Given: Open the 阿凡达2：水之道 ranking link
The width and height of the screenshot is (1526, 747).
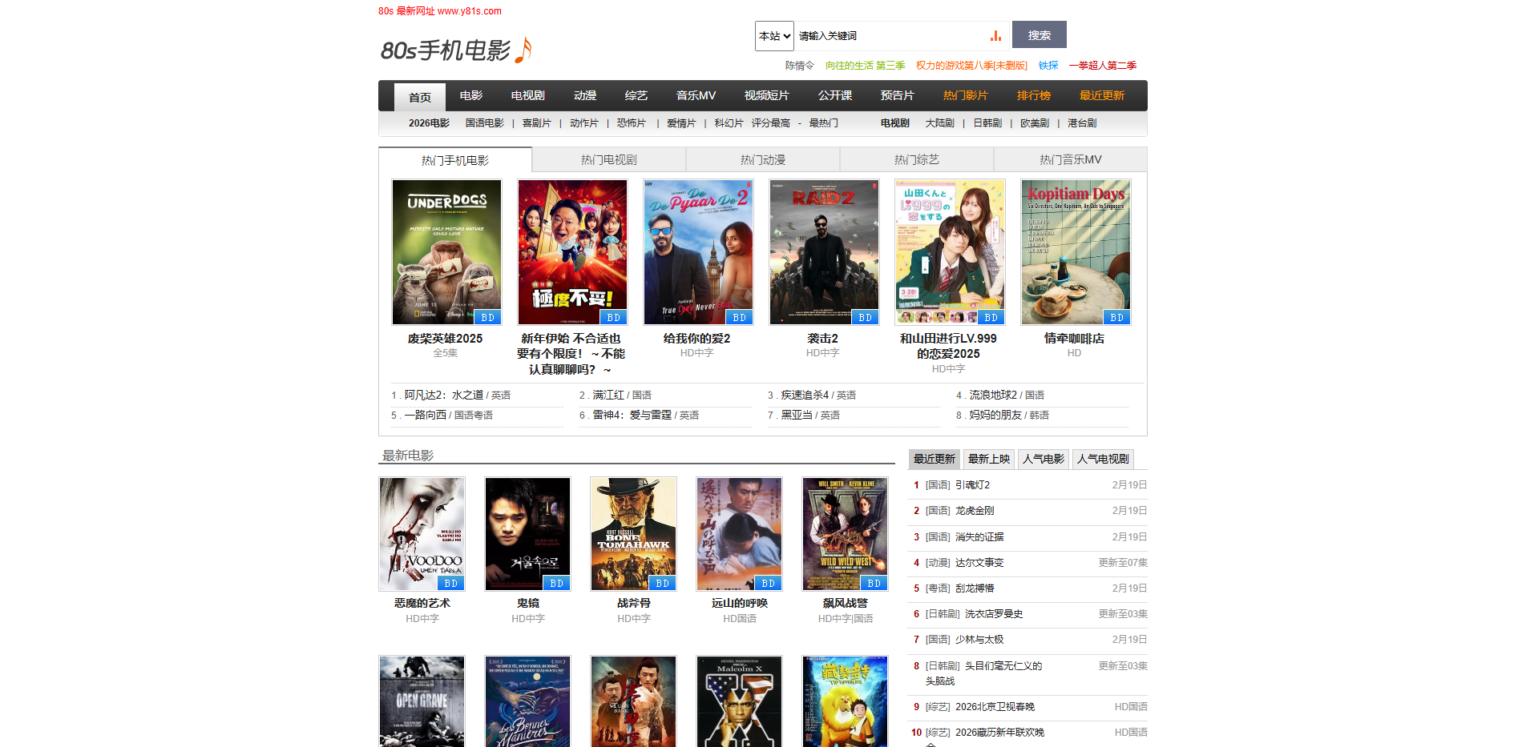Looking at the screenshot, I should [443, 396].
